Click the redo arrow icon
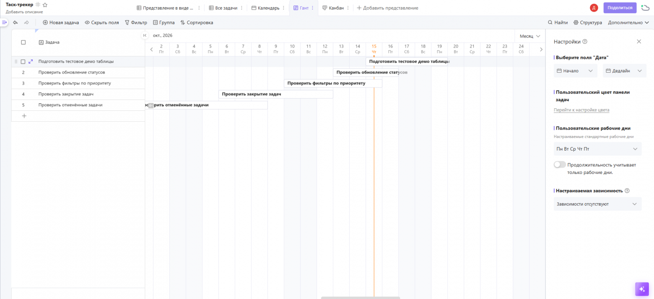654x299 pixels. (x=26, y=23)
